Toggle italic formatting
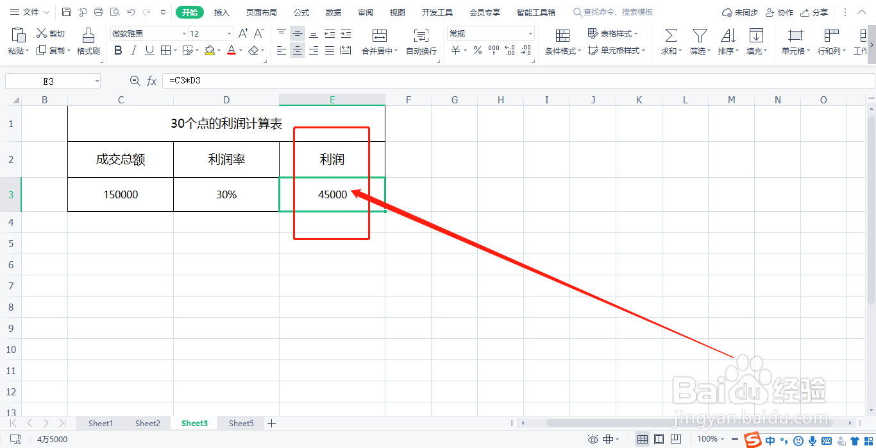The image size is (876, 448). pyautogui.click(x=133, y=49)
